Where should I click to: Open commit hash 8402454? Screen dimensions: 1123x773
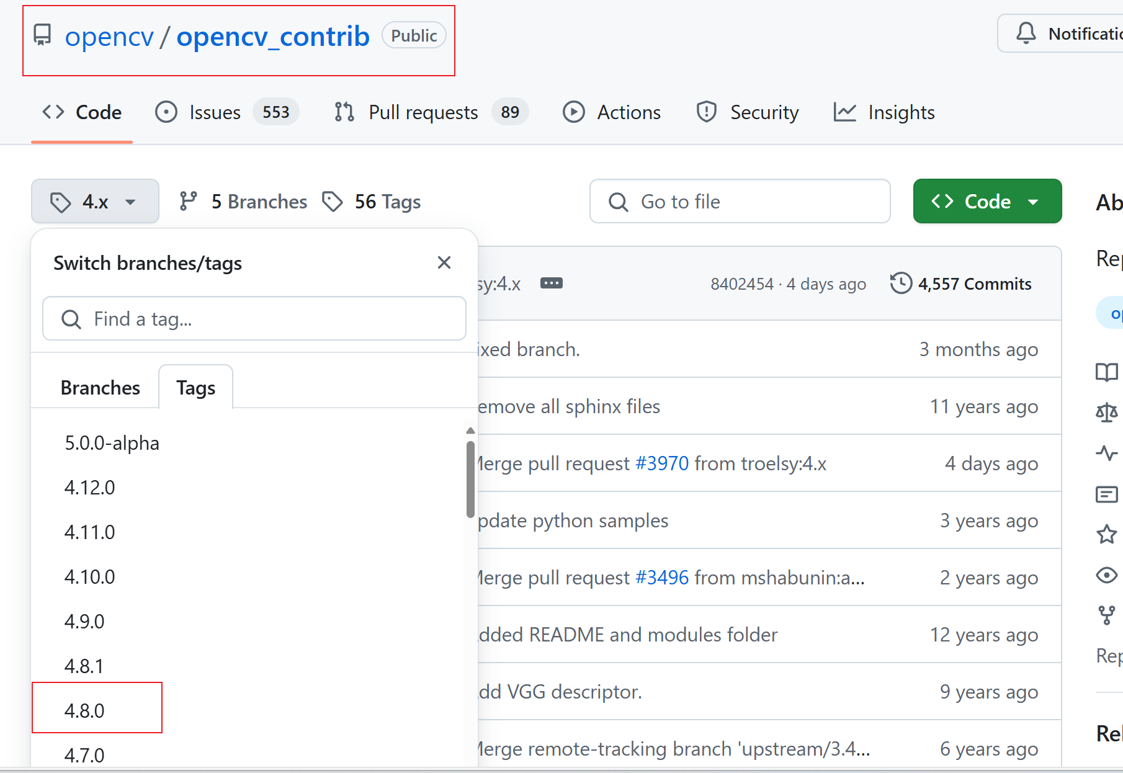click(742, 284)
